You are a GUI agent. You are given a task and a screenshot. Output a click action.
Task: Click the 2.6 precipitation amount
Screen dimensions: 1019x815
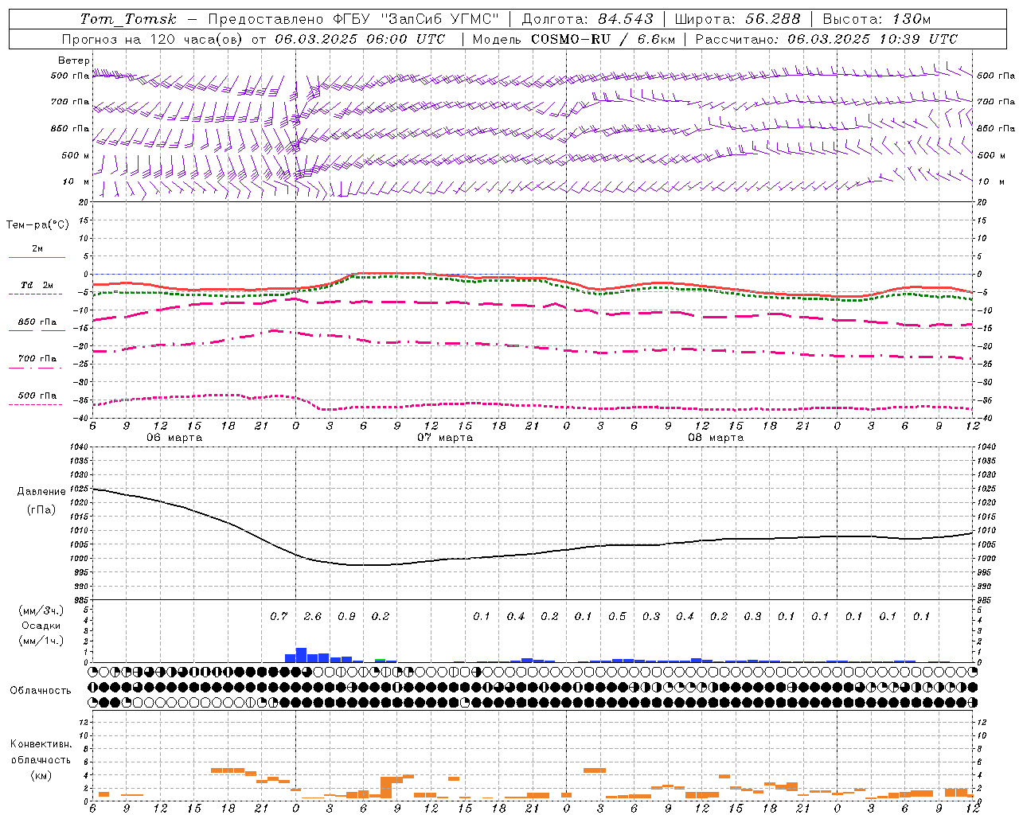[313, 616]
